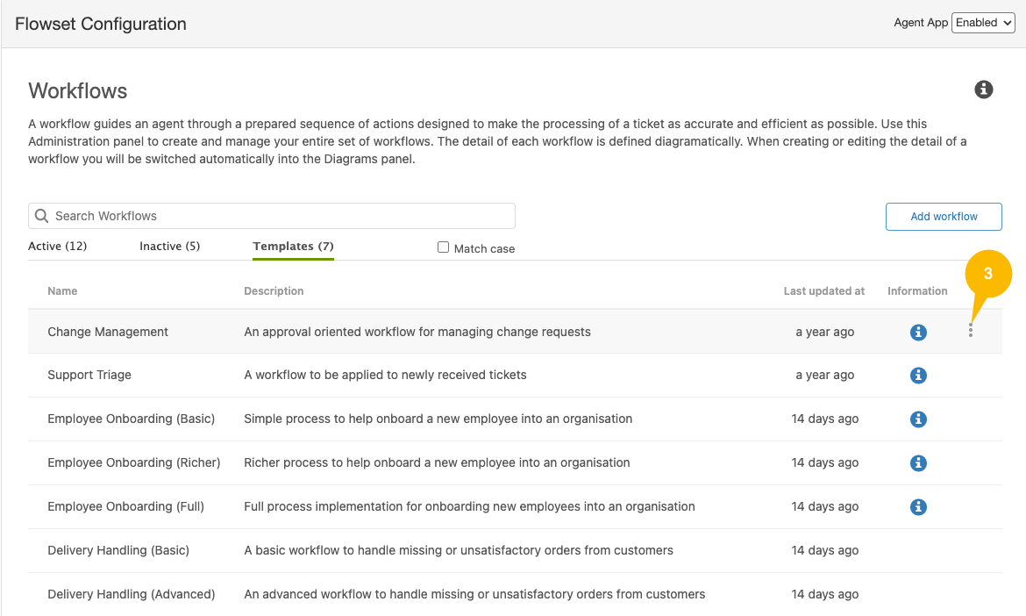
Task: Toggle the Match case checkbox
Action: click(x=443, y=247)
